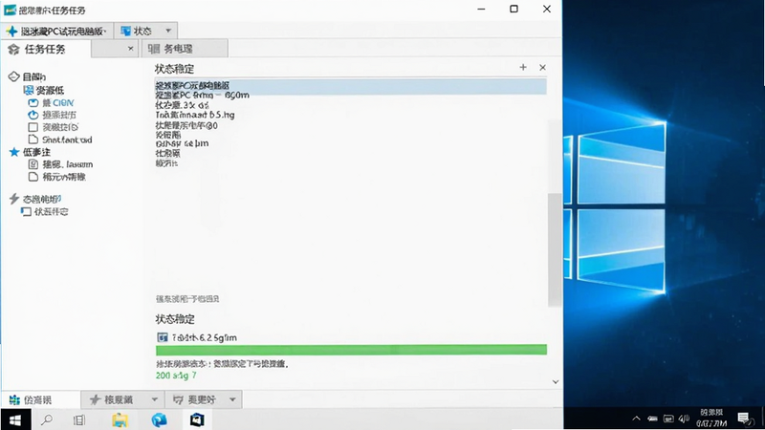This screenshot has height=430, width=765.
Task: Click the down chevron at panel bottom right
Action: click(x=556, y=381)
